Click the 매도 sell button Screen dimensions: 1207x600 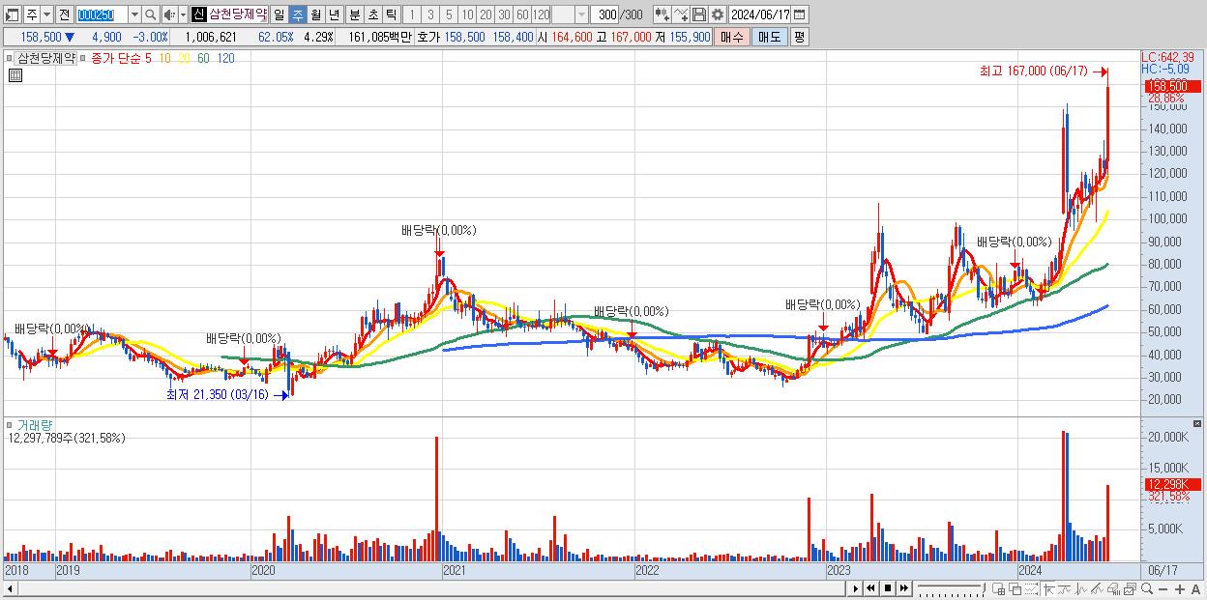(x=769, y=37)
